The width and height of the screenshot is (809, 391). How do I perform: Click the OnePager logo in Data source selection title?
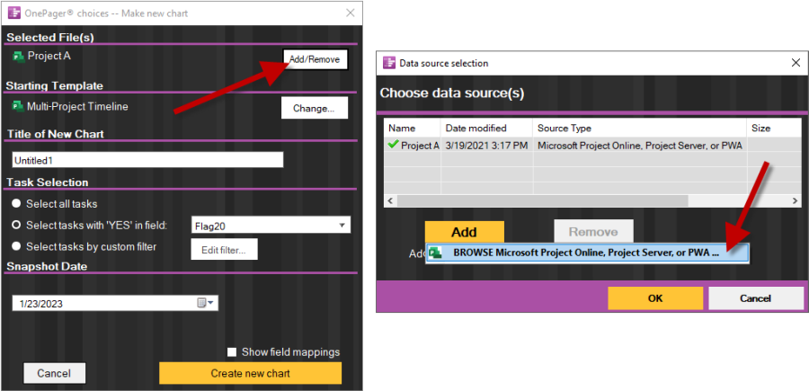[388, 63]
